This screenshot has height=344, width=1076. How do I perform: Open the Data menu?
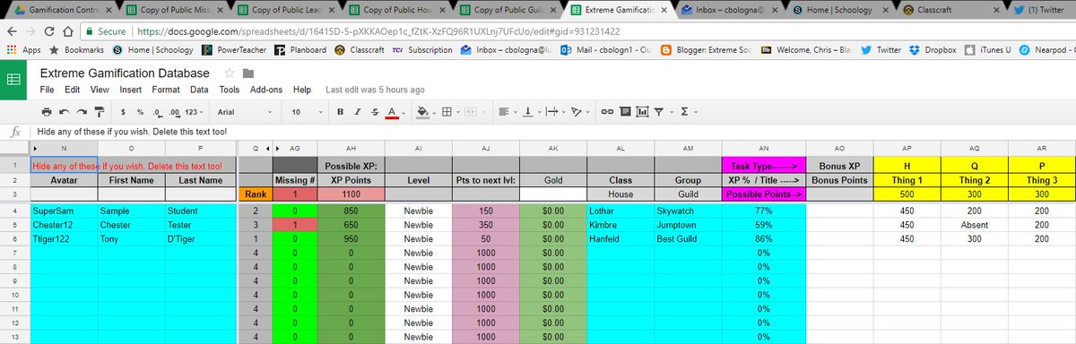click(x=199, y=90)
